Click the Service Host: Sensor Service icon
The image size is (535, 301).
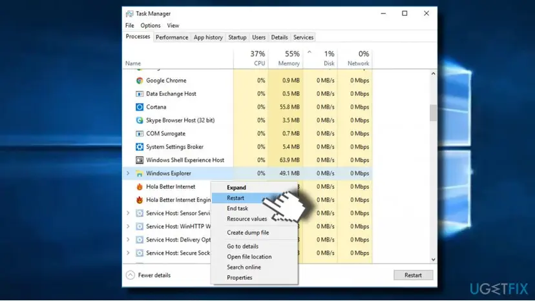[x=140, y=213]
